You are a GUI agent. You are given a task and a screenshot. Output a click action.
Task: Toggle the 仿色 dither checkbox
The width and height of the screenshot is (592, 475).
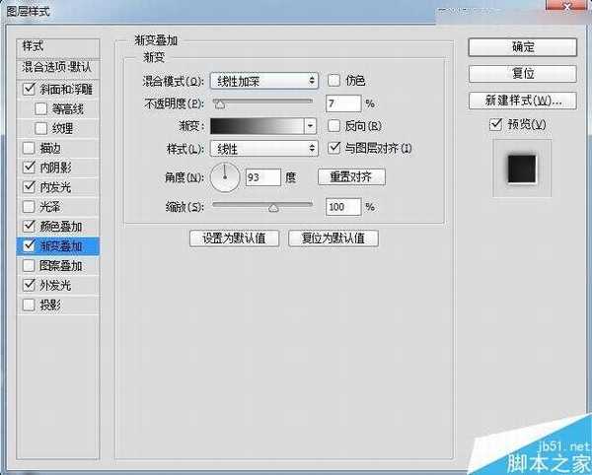click(333, 80)
